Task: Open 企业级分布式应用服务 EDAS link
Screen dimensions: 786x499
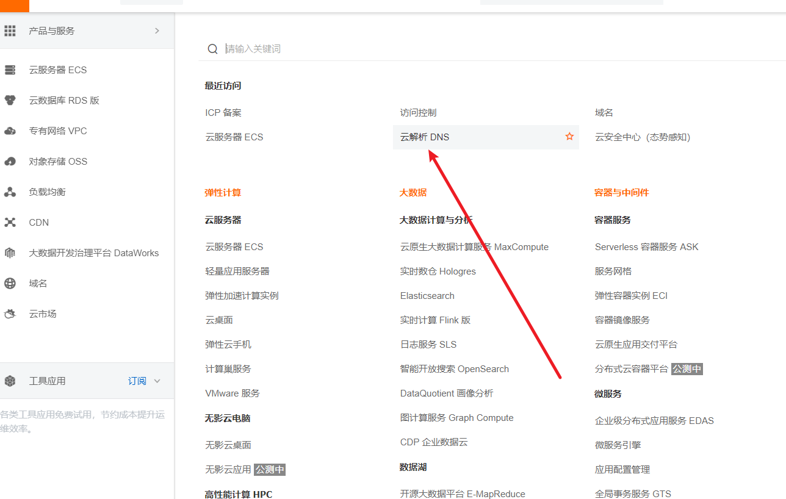Action: click(654, 421)
